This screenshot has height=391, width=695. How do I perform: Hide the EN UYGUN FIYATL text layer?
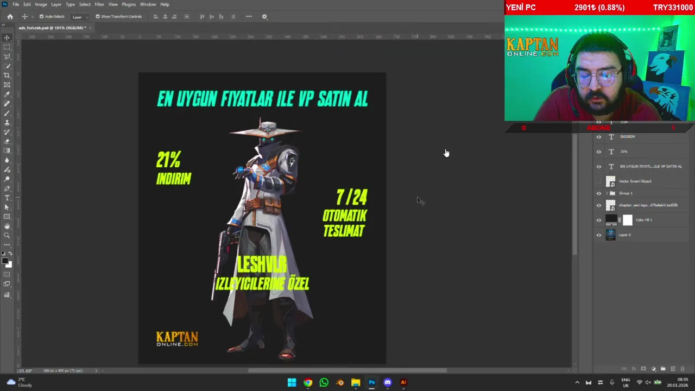coord(599,167)
